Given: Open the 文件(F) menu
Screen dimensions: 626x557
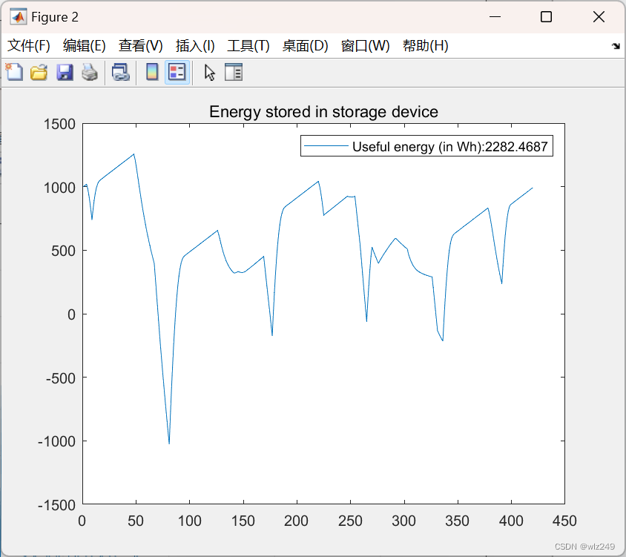Looking at the screenshot, I should click(x=29, y=46).
